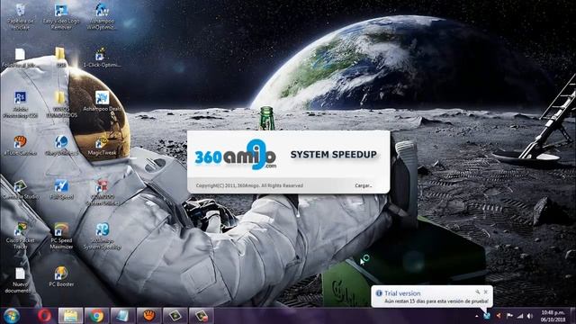Click the 360amigo.com logo on splash screen
Image resolution: width=576 pixels, height=324 pixels.
(x=235, y=155)
